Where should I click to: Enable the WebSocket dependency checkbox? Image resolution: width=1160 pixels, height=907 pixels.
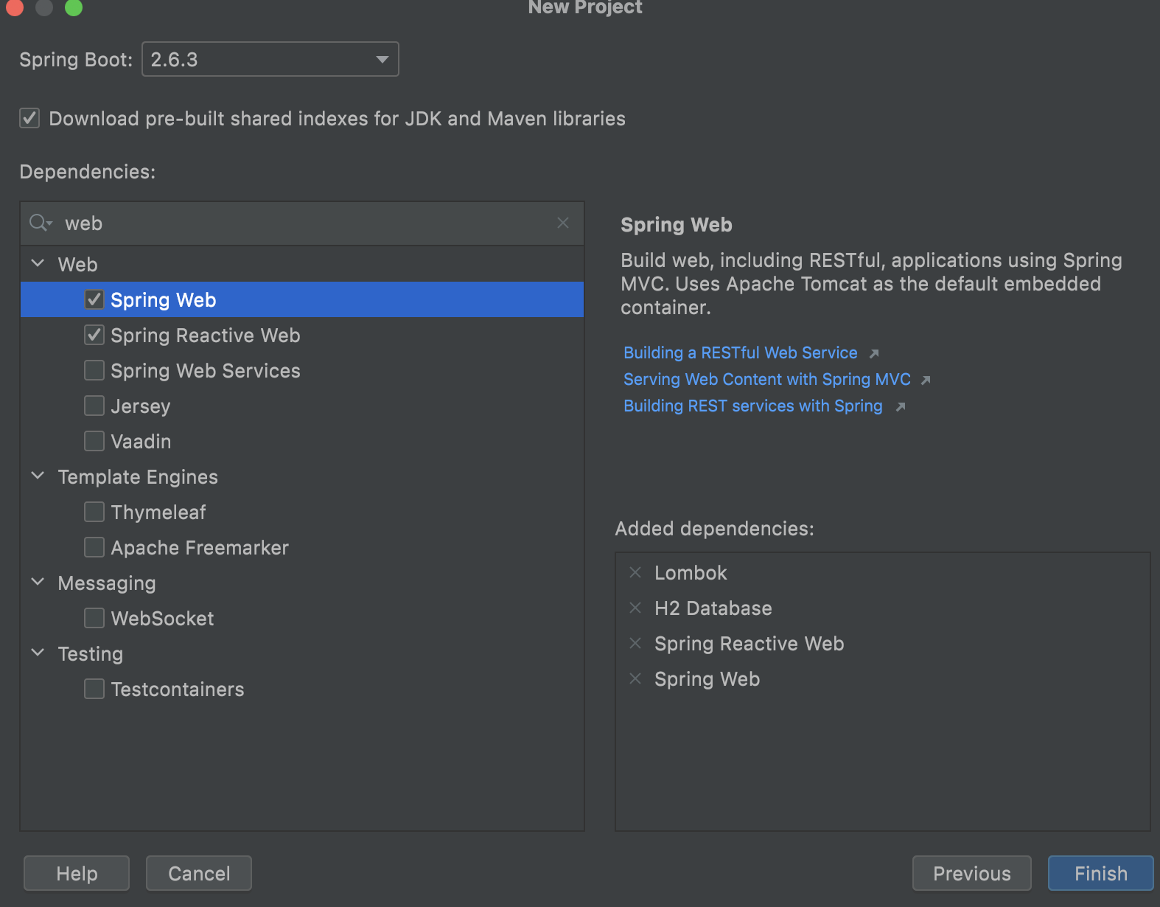(94, 618)
